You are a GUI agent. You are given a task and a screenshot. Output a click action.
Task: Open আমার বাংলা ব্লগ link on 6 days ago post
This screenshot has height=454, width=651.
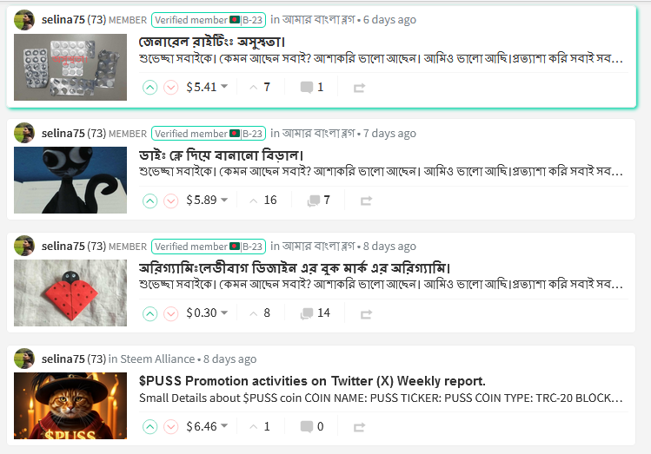coord(318,19)
